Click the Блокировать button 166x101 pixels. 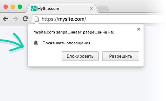[80, 56]
